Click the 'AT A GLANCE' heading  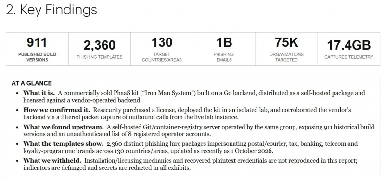click(32, 83)
